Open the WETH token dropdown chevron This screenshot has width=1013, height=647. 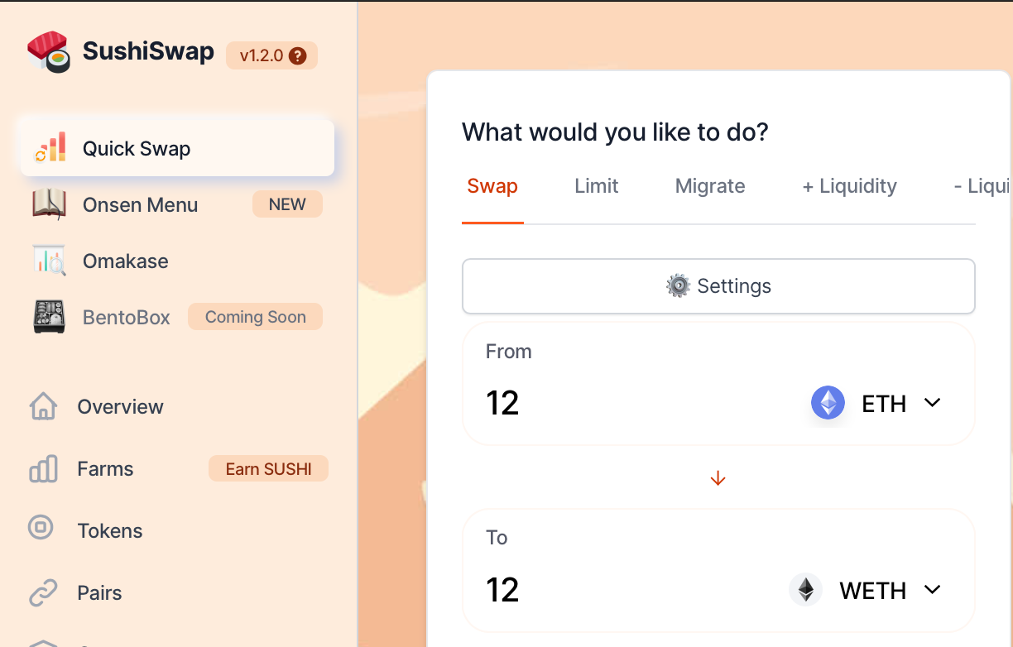(933, 590)
